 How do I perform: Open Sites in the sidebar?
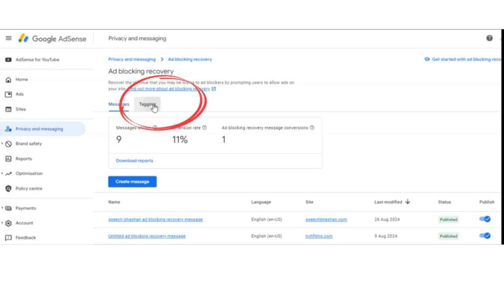click(21, 109)
